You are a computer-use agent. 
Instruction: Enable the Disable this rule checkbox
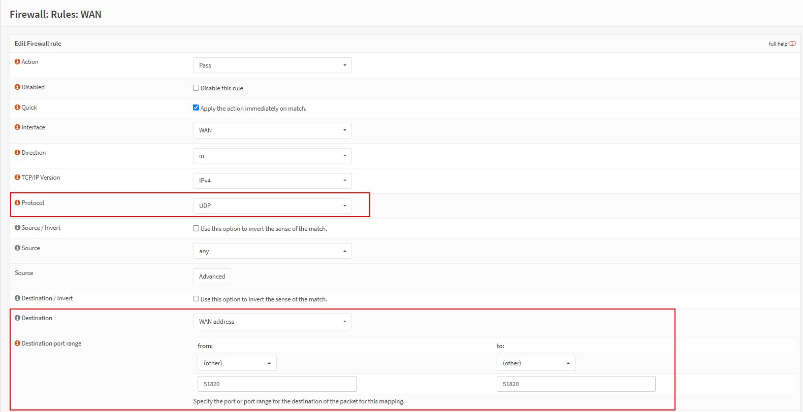click(x=196, y=88)
